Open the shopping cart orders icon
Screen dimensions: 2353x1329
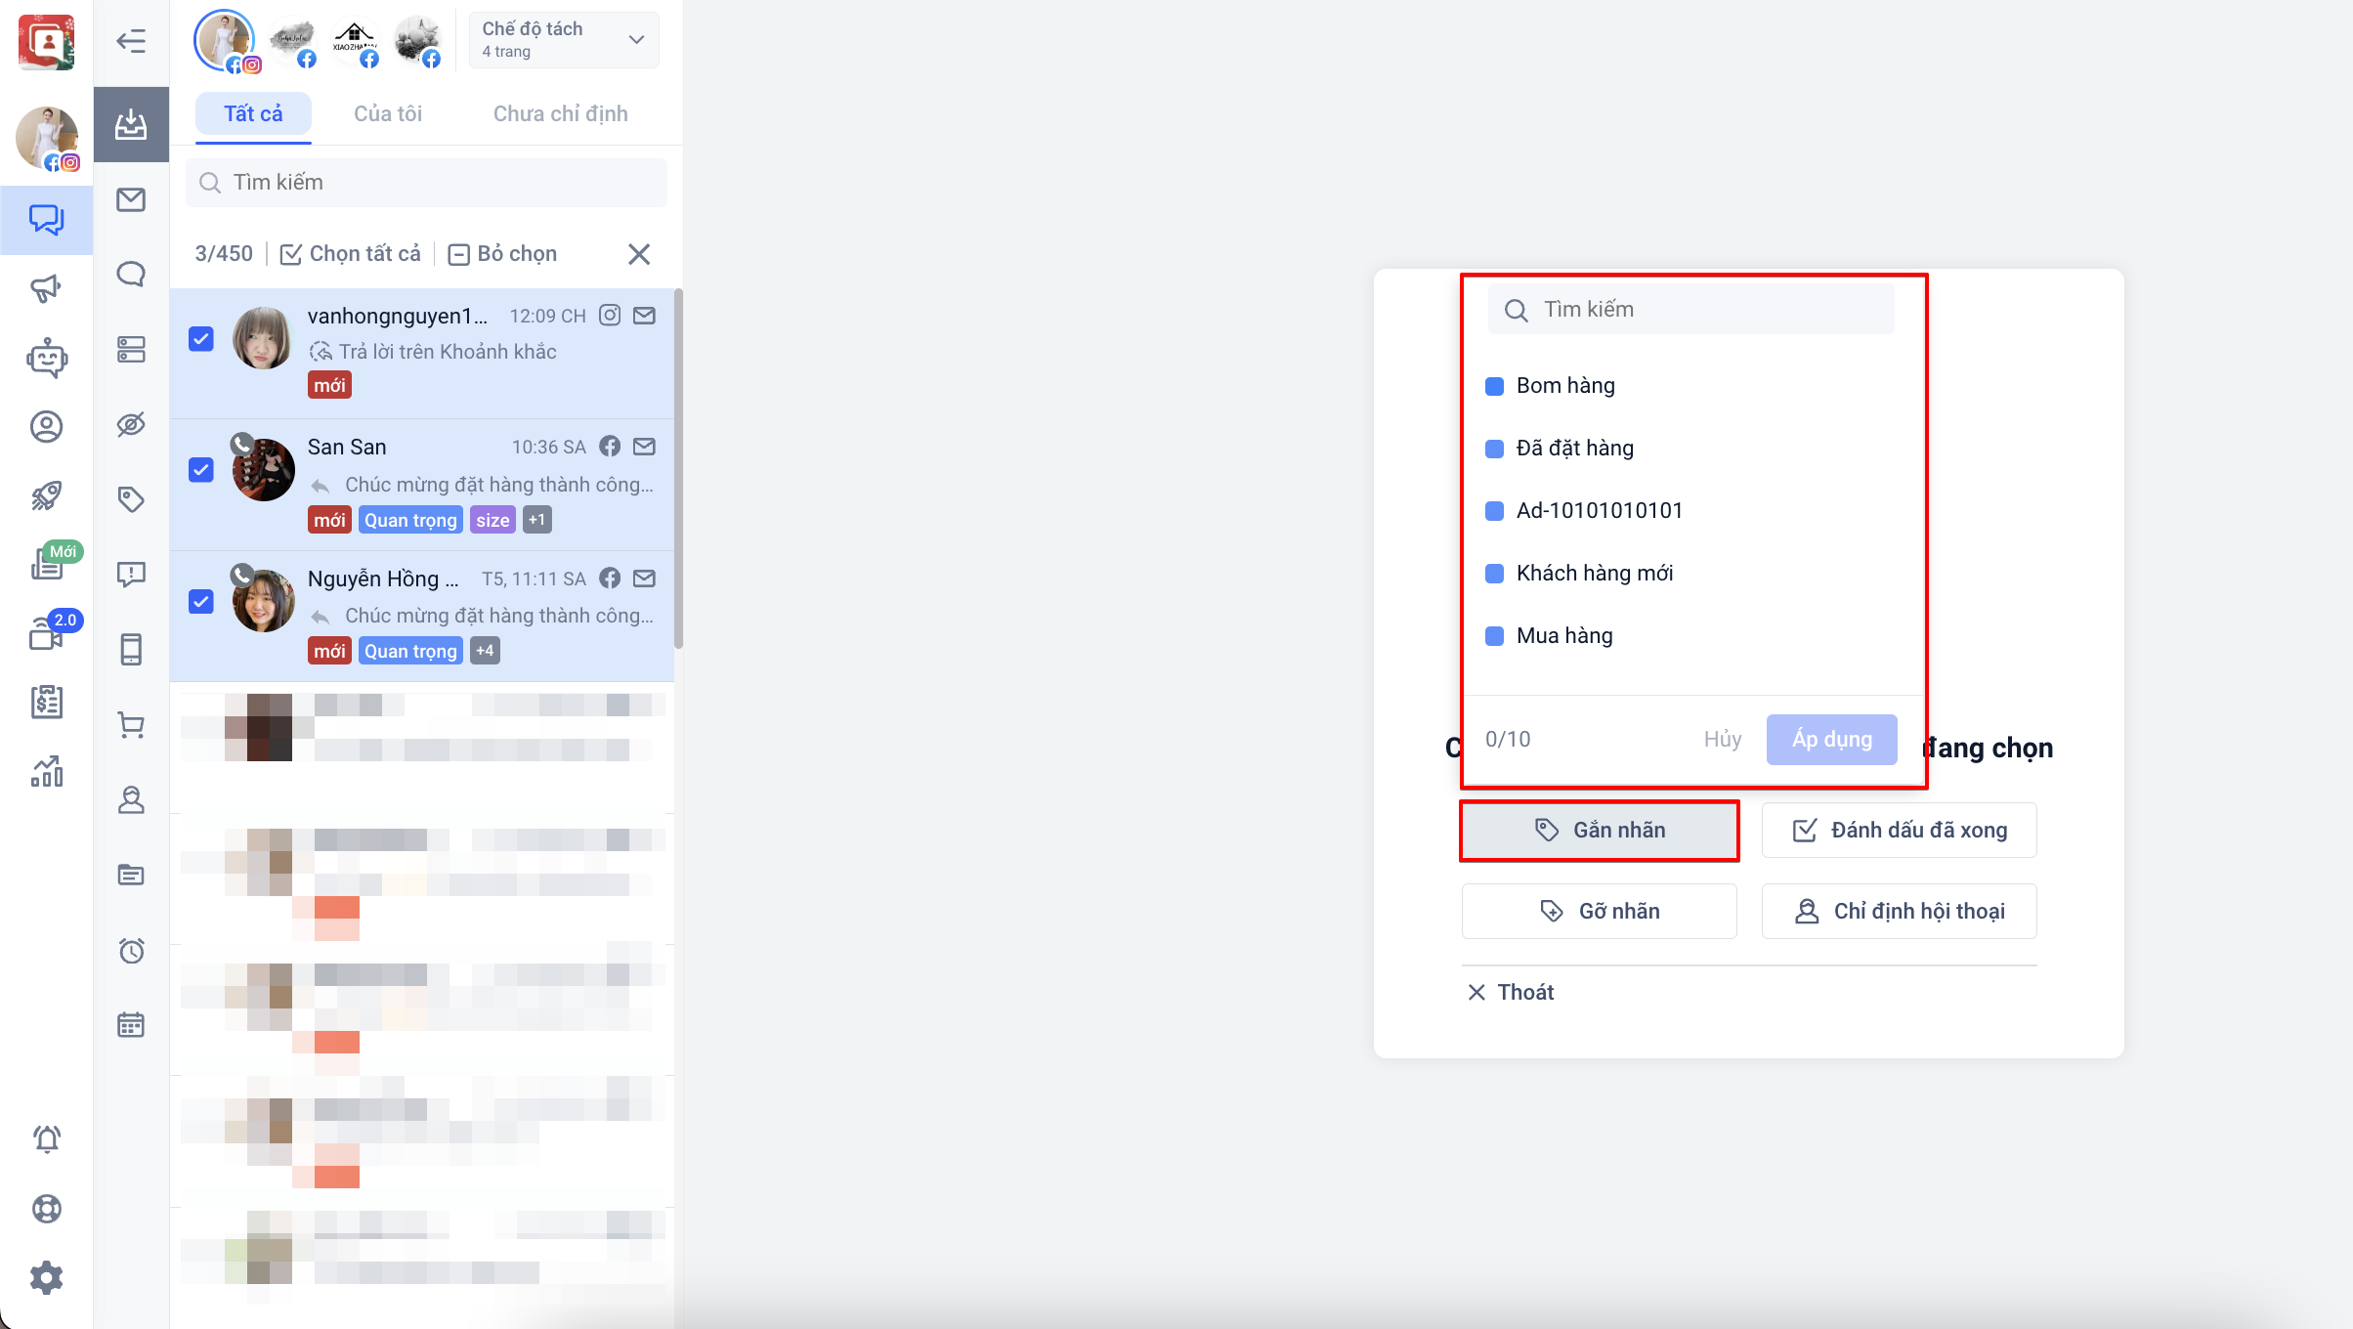tap(131, 725)
